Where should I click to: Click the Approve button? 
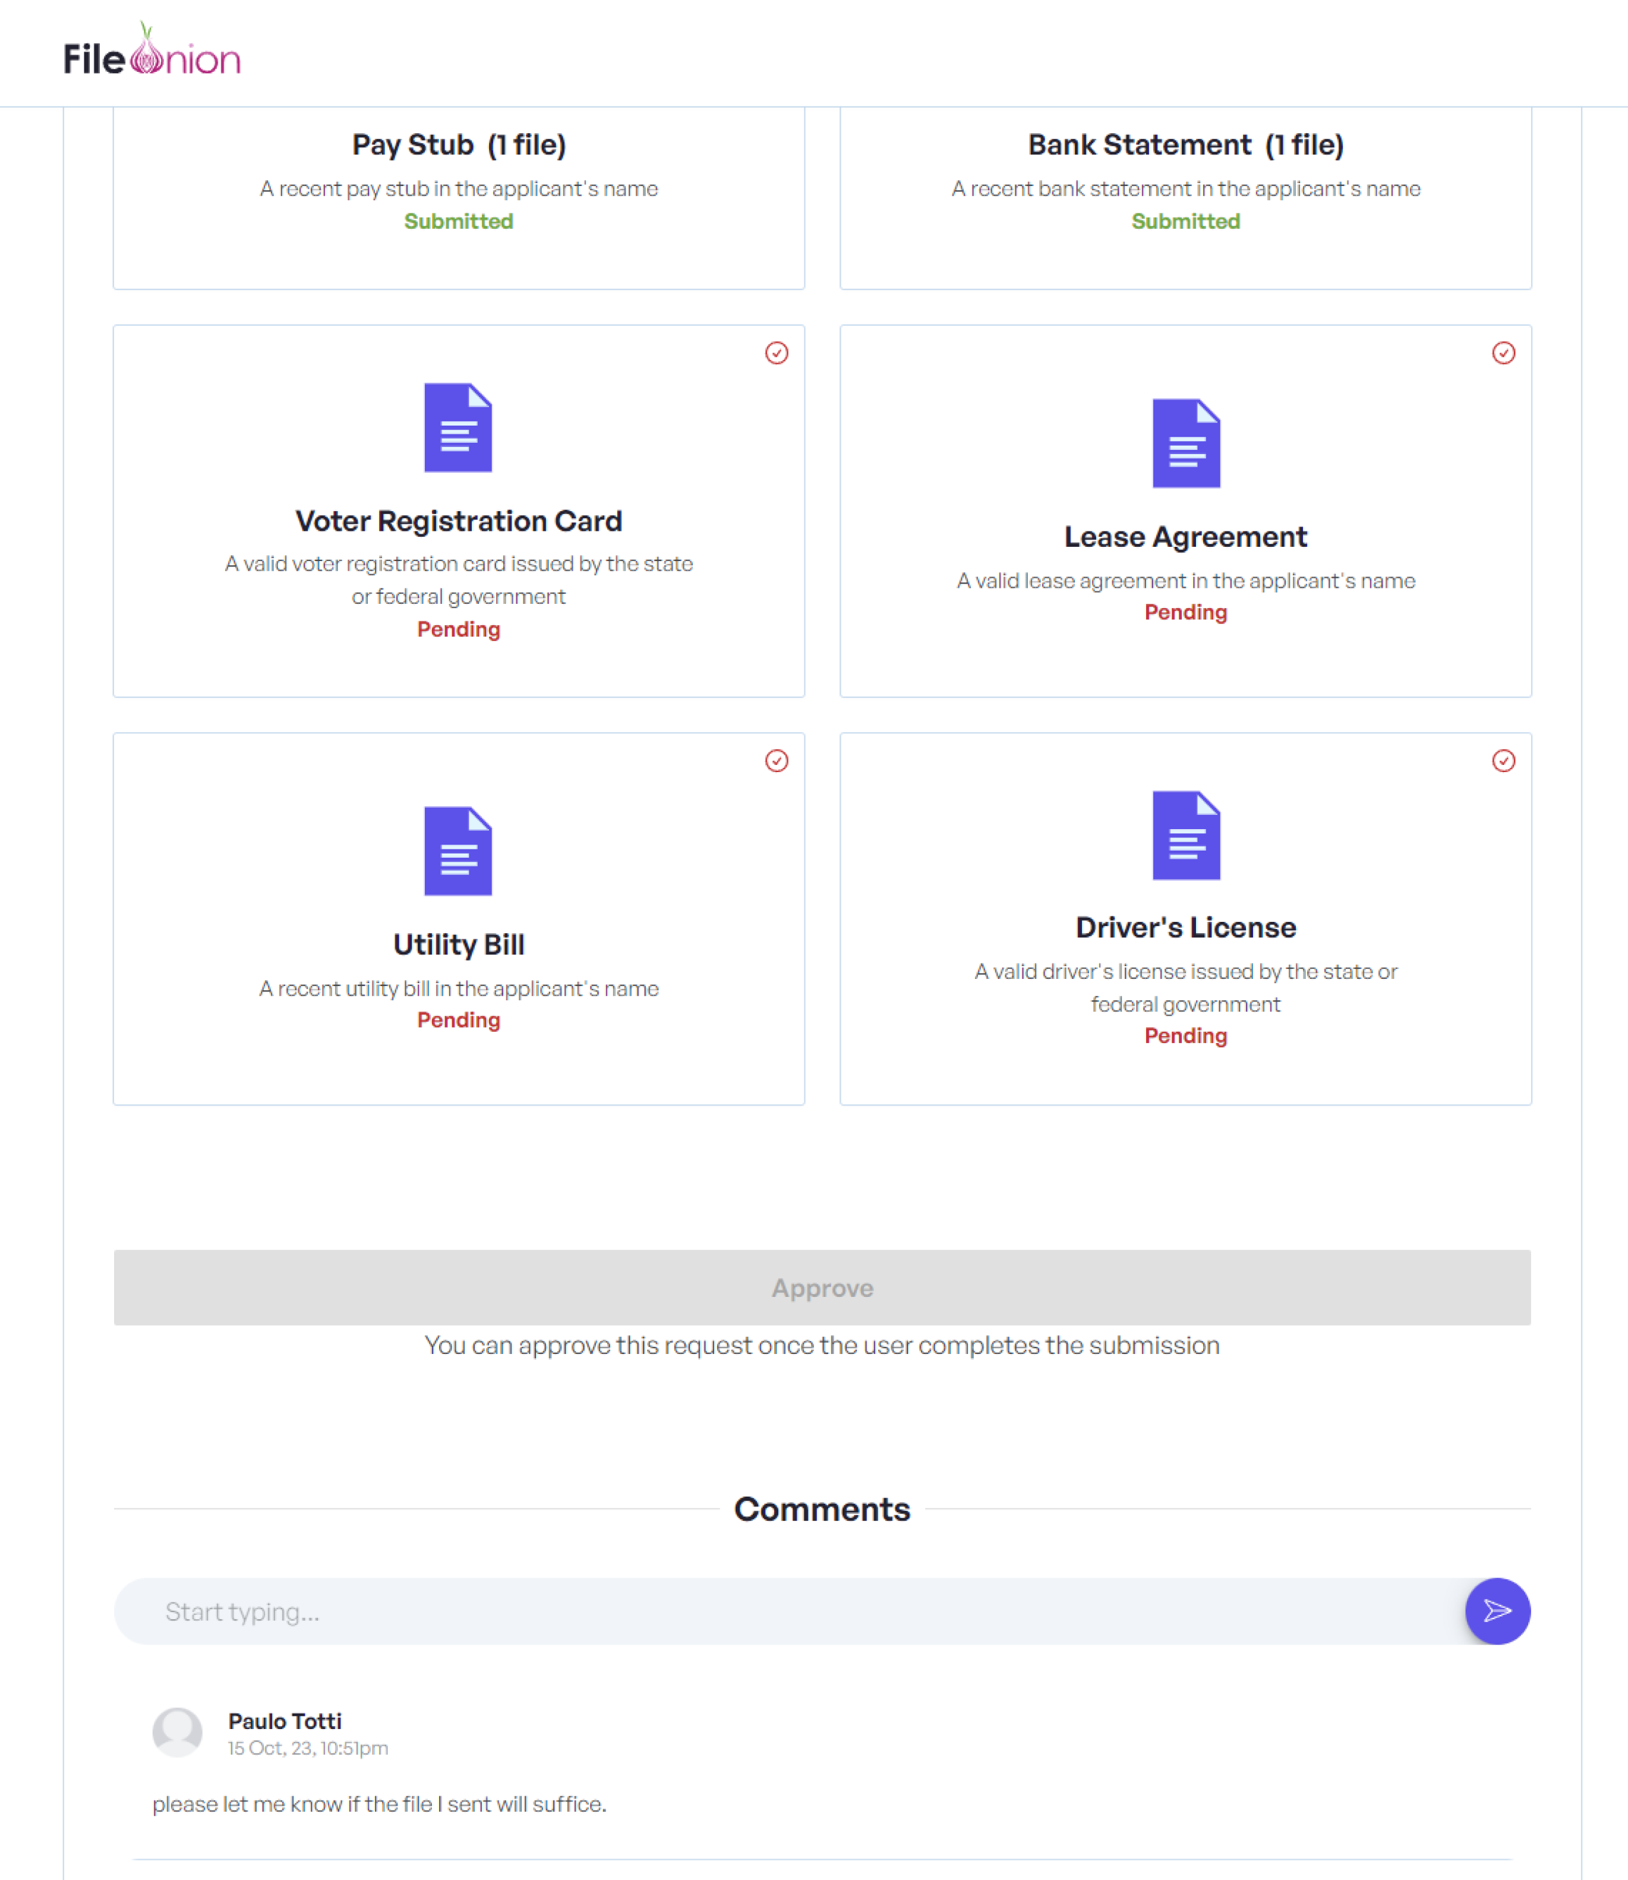pyautogui.click(x=821, y=1287)
